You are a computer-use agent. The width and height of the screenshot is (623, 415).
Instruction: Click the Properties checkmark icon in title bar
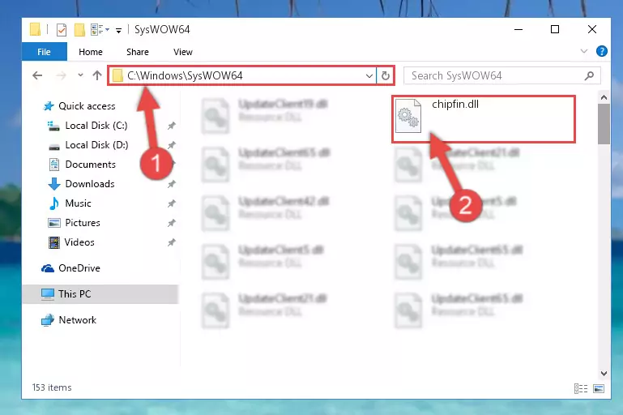click(62, 30)
